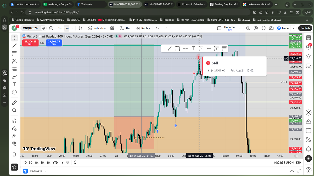This screenshot has height=176, width=314.
Task: Select the Text tool in left sidebar
Action: (14, 84)
